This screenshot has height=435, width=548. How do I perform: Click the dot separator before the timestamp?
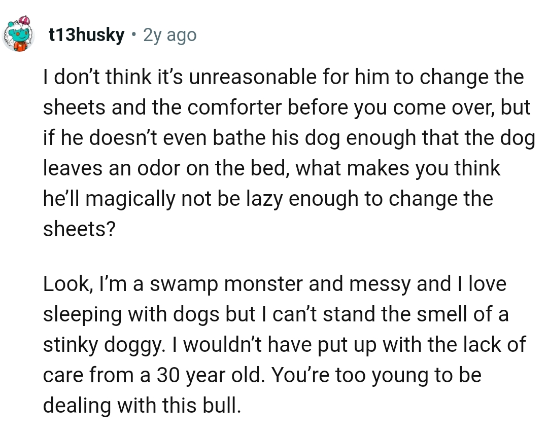[x=133, y=35]
